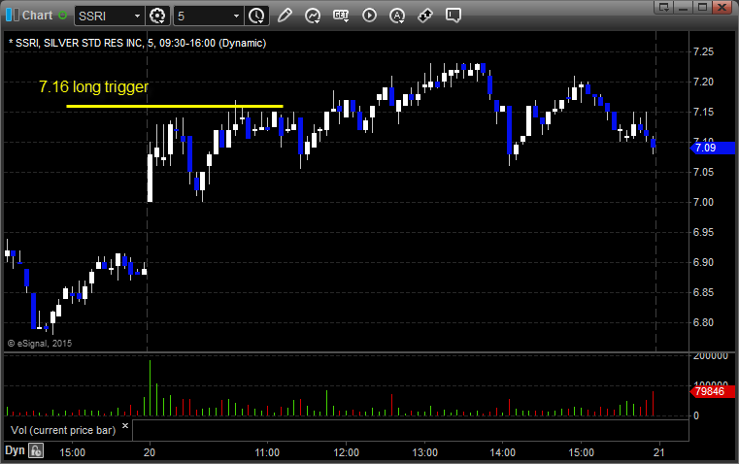Click the 7.25 price axis label

tap(704, 51)
